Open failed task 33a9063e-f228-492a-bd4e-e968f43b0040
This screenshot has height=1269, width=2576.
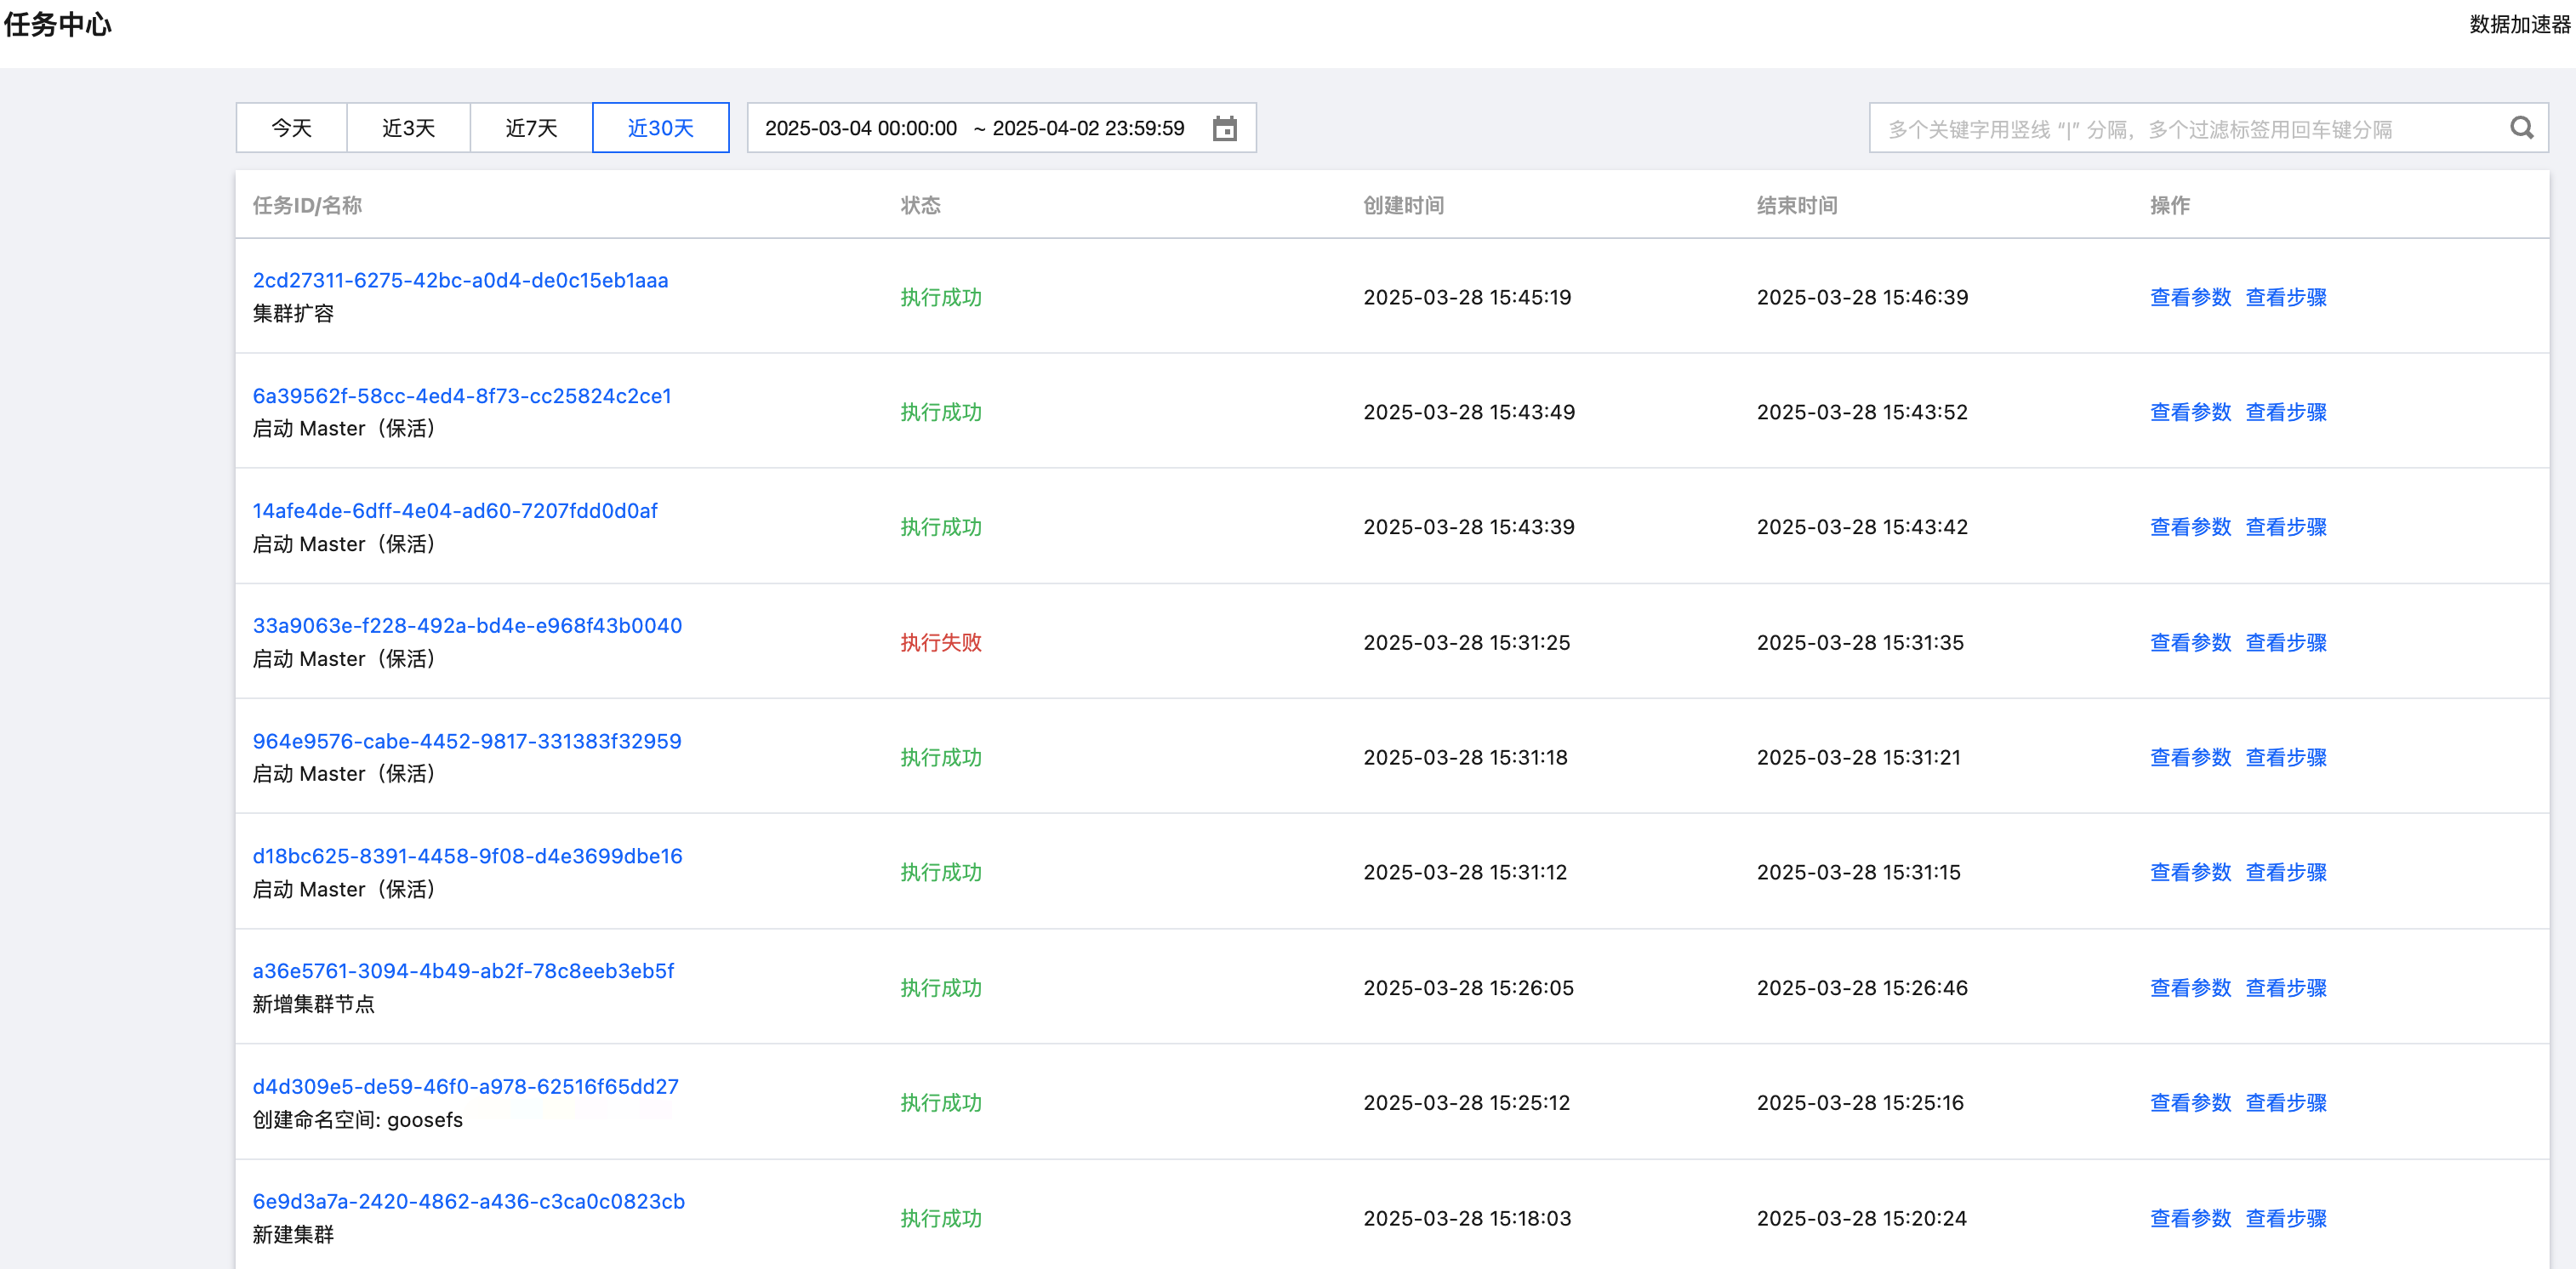point(467,626)
